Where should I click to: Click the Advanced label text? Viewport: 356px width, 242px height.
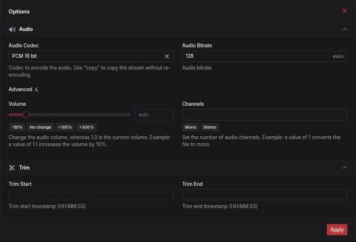(x=20, y=89)
